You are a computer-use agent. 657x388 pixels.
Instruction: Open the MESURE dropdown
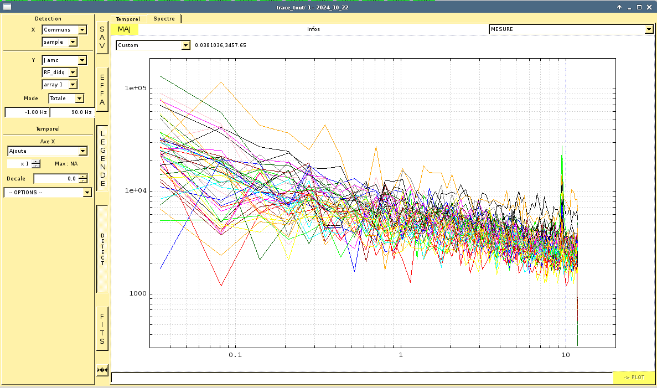[649, 29]
